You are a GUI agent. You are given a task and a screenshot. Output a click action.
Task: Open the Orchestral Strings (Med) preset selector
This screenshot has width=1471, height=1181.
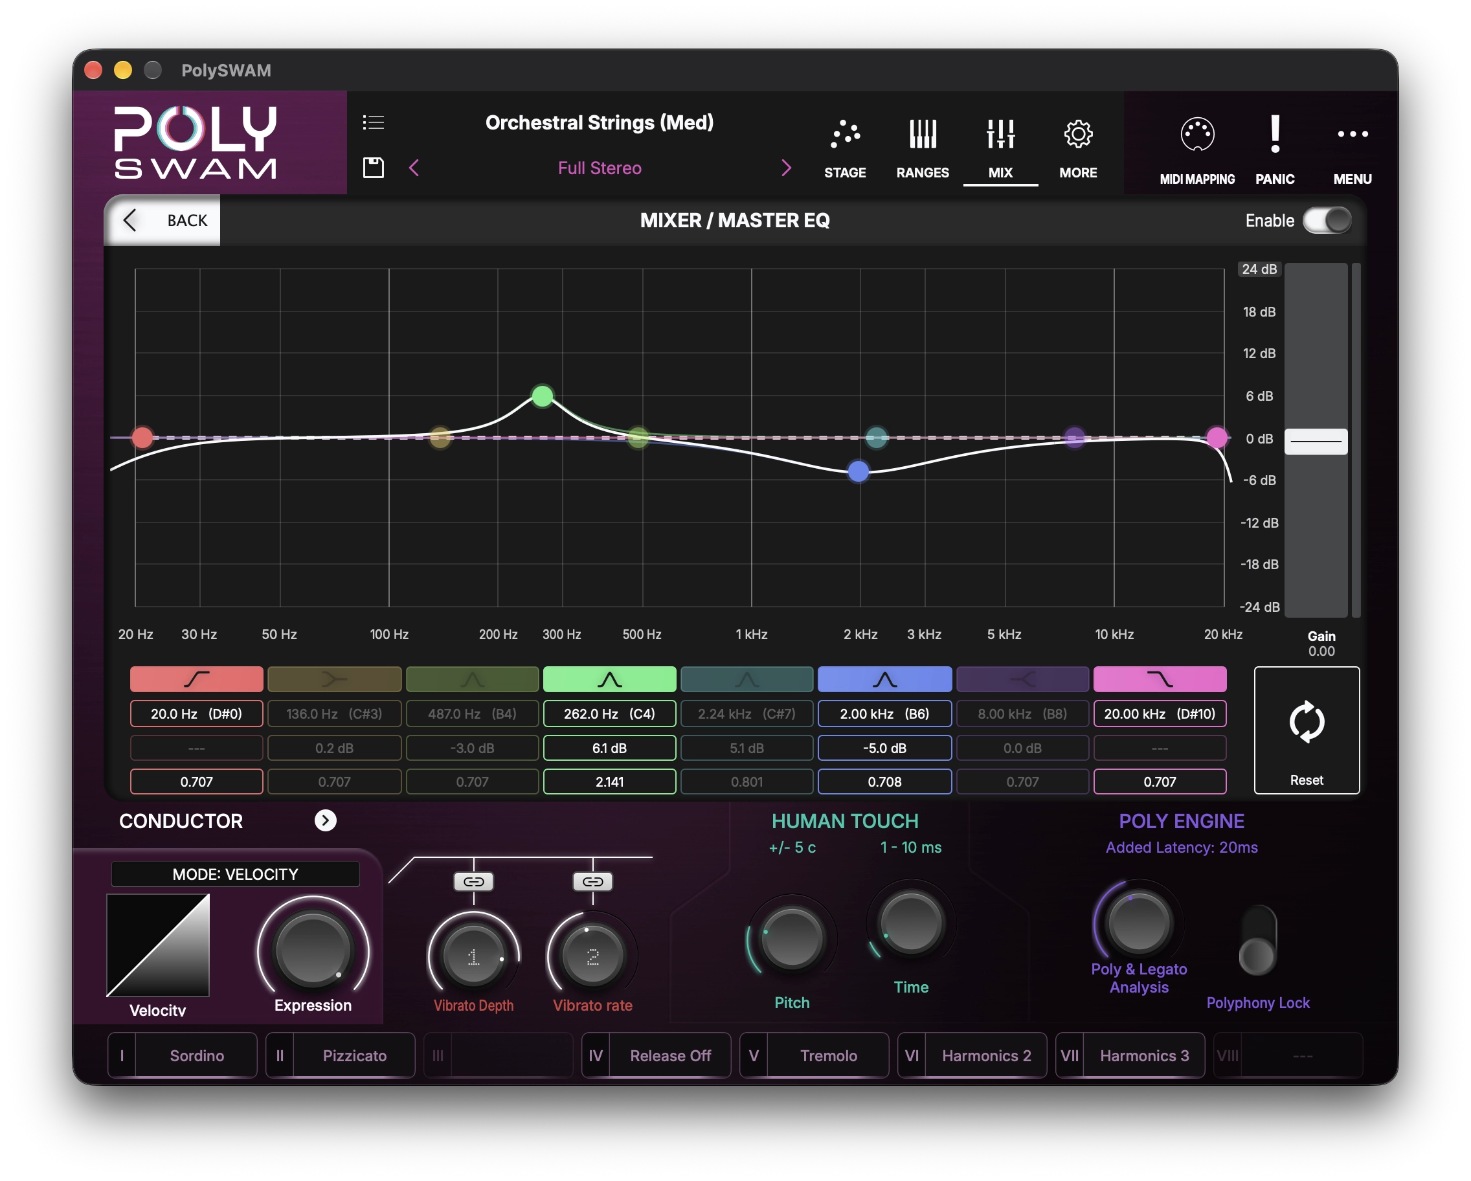coord(599,123)
